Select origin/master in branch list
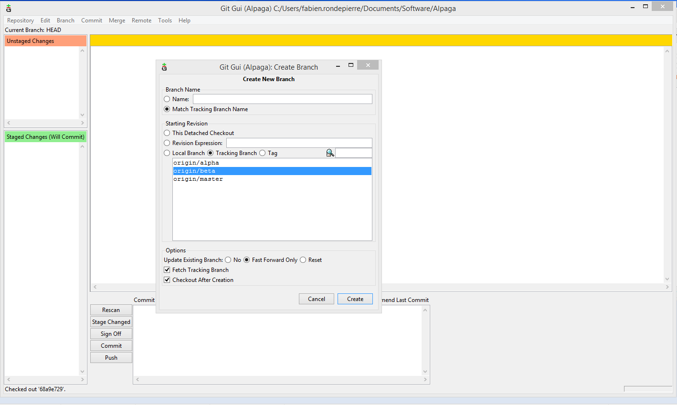This screenshot has height=405, width=677. pyautogui.click(x=272, y=179)
